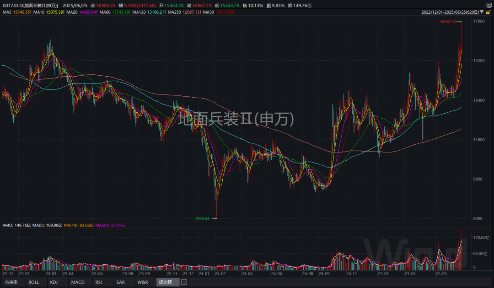Toggle the yellow unlock padlock icon
The image size is (494, 288).
tap(489, 12)
